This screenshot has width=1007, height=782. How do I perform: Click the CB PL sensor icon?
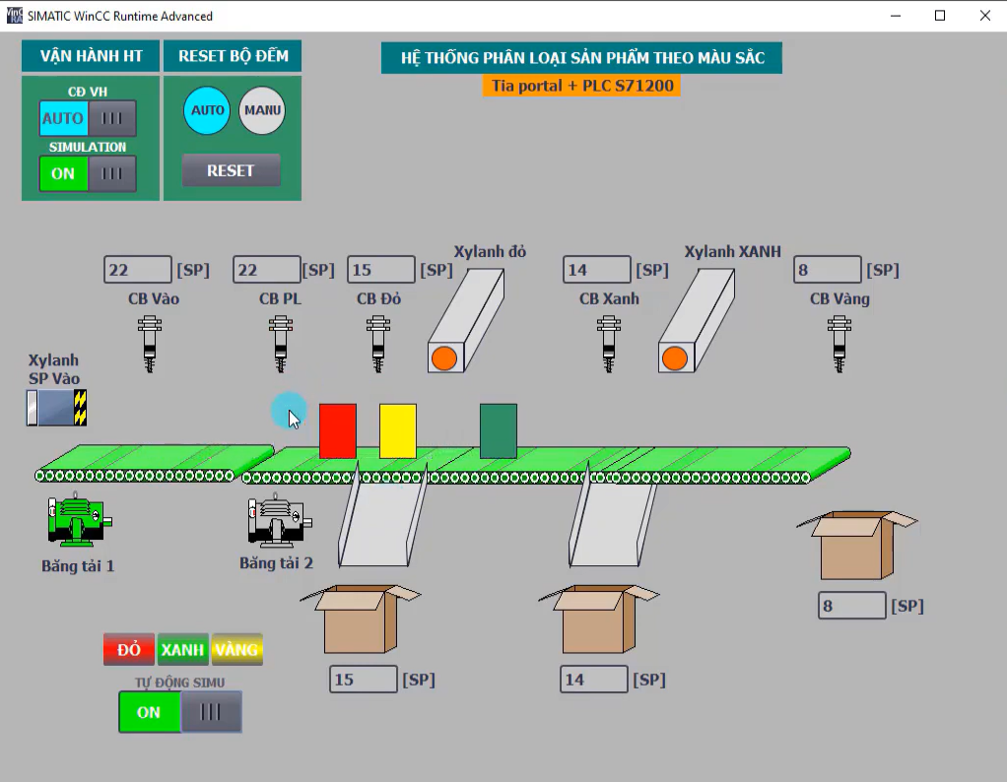(281, 344)
